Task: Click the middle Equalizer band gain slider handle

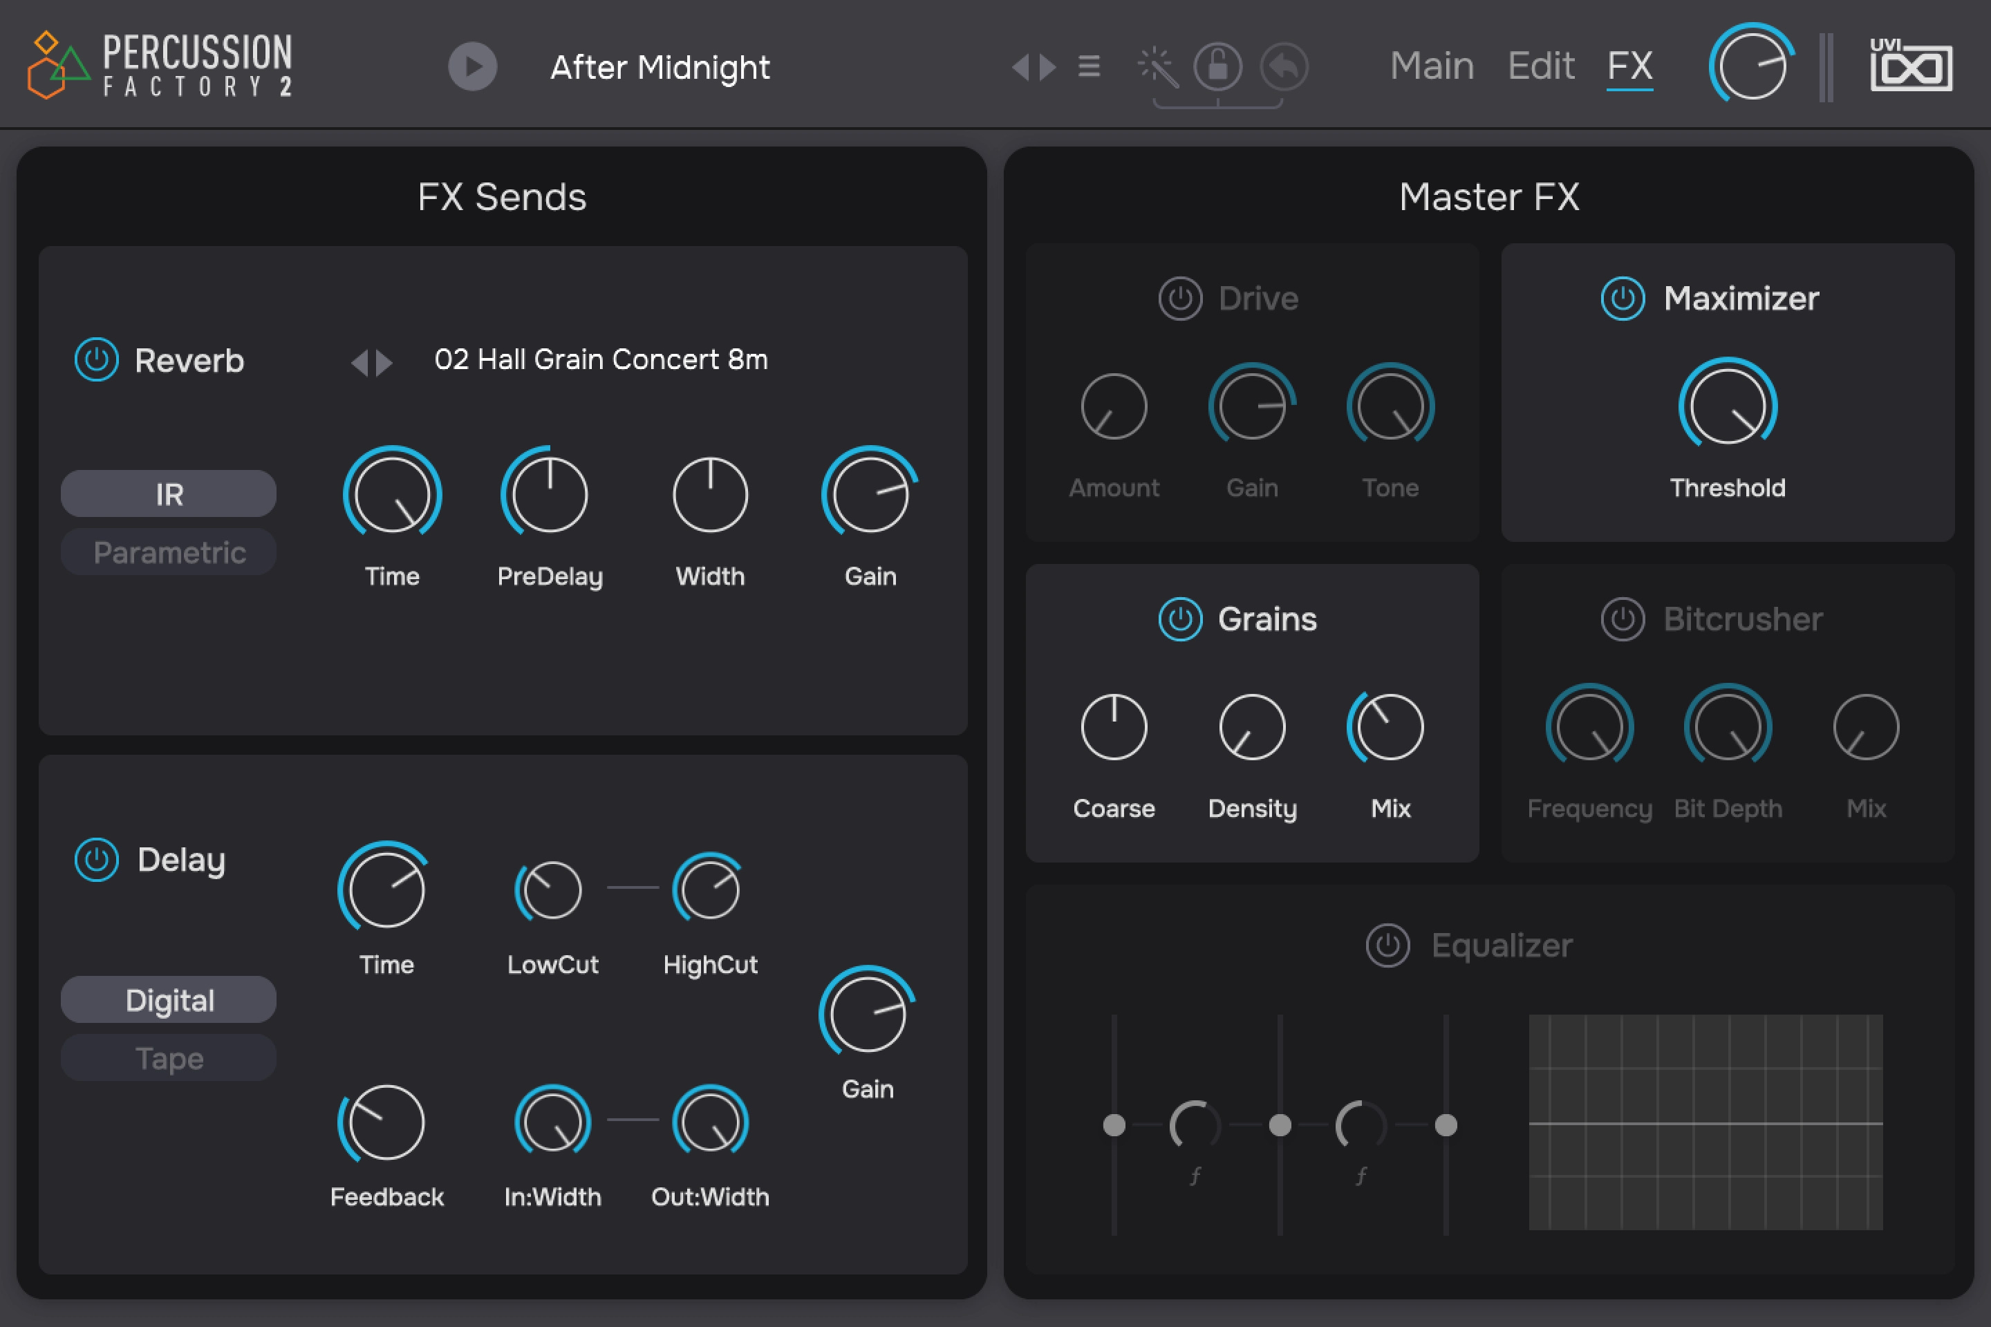Action: point(1280,1124)
